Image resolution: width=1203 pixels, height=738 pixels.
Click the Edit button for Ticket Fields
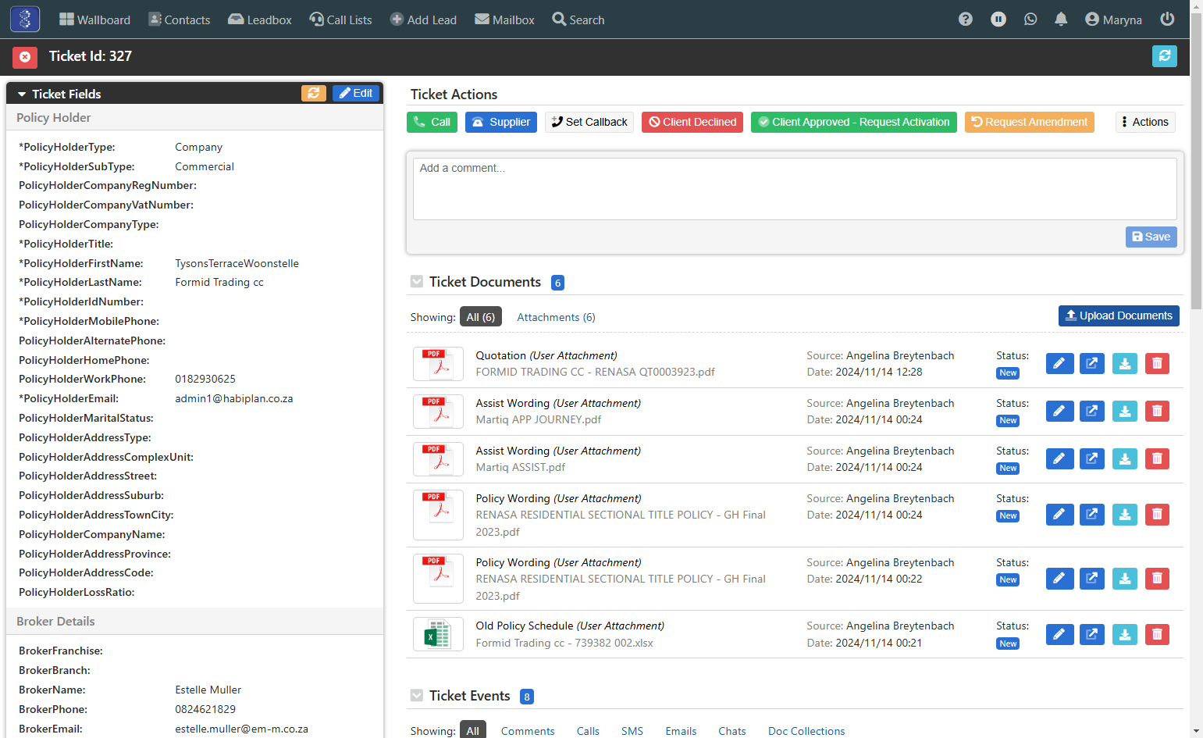(356, 93)
